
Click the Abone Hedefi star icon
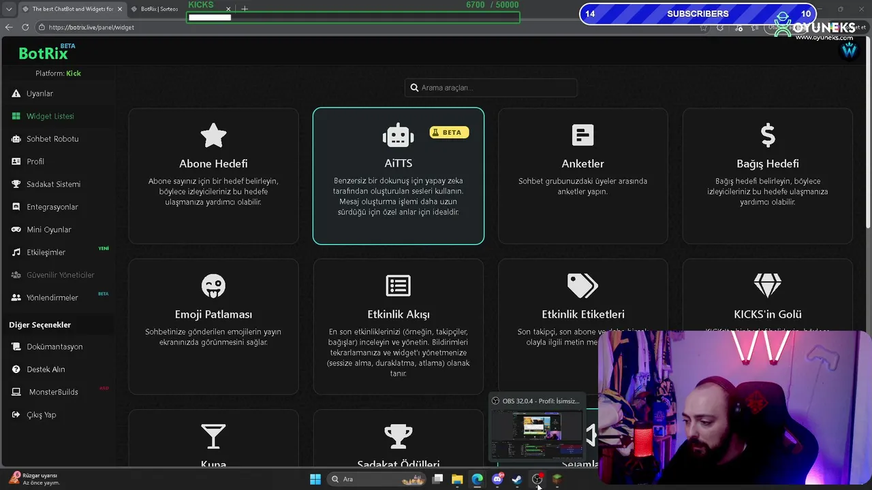[213, 135]
